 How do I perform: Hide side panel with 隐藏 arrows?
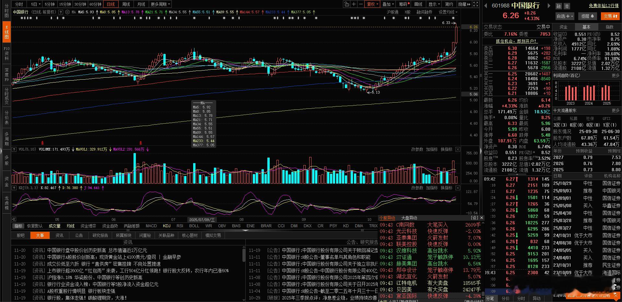[x=464, y=4]
